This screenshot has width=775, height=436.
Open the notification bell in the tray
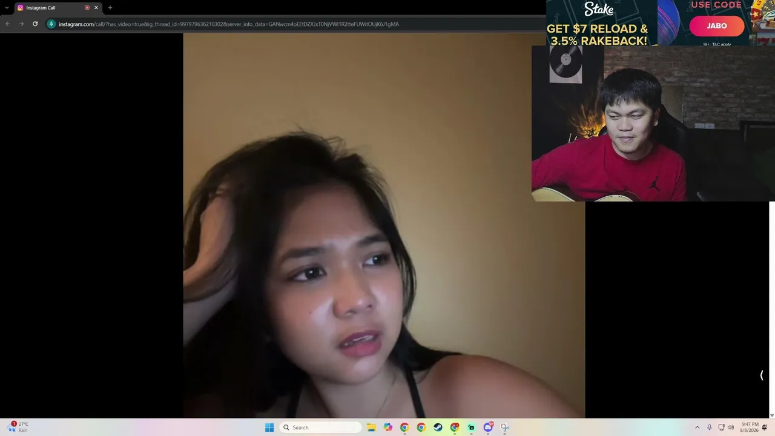point(765,428)
